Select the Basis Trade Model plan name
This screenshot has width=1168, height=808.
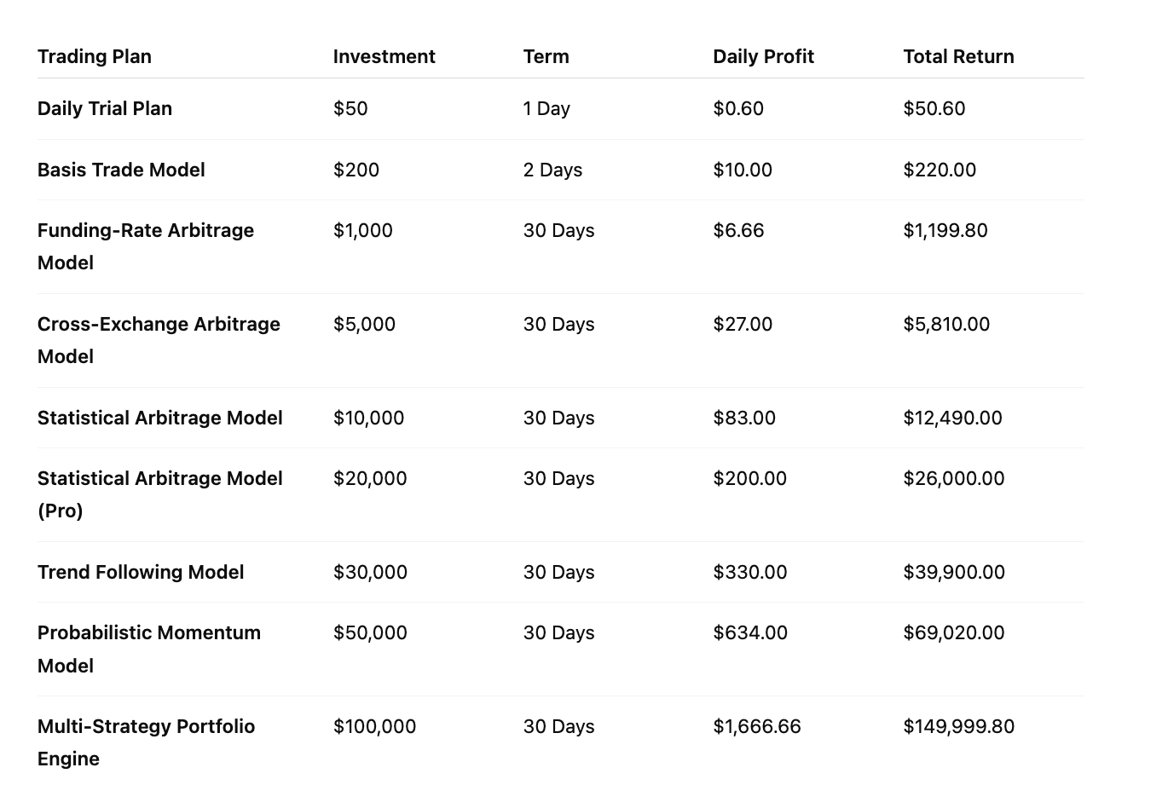(121, 170)
